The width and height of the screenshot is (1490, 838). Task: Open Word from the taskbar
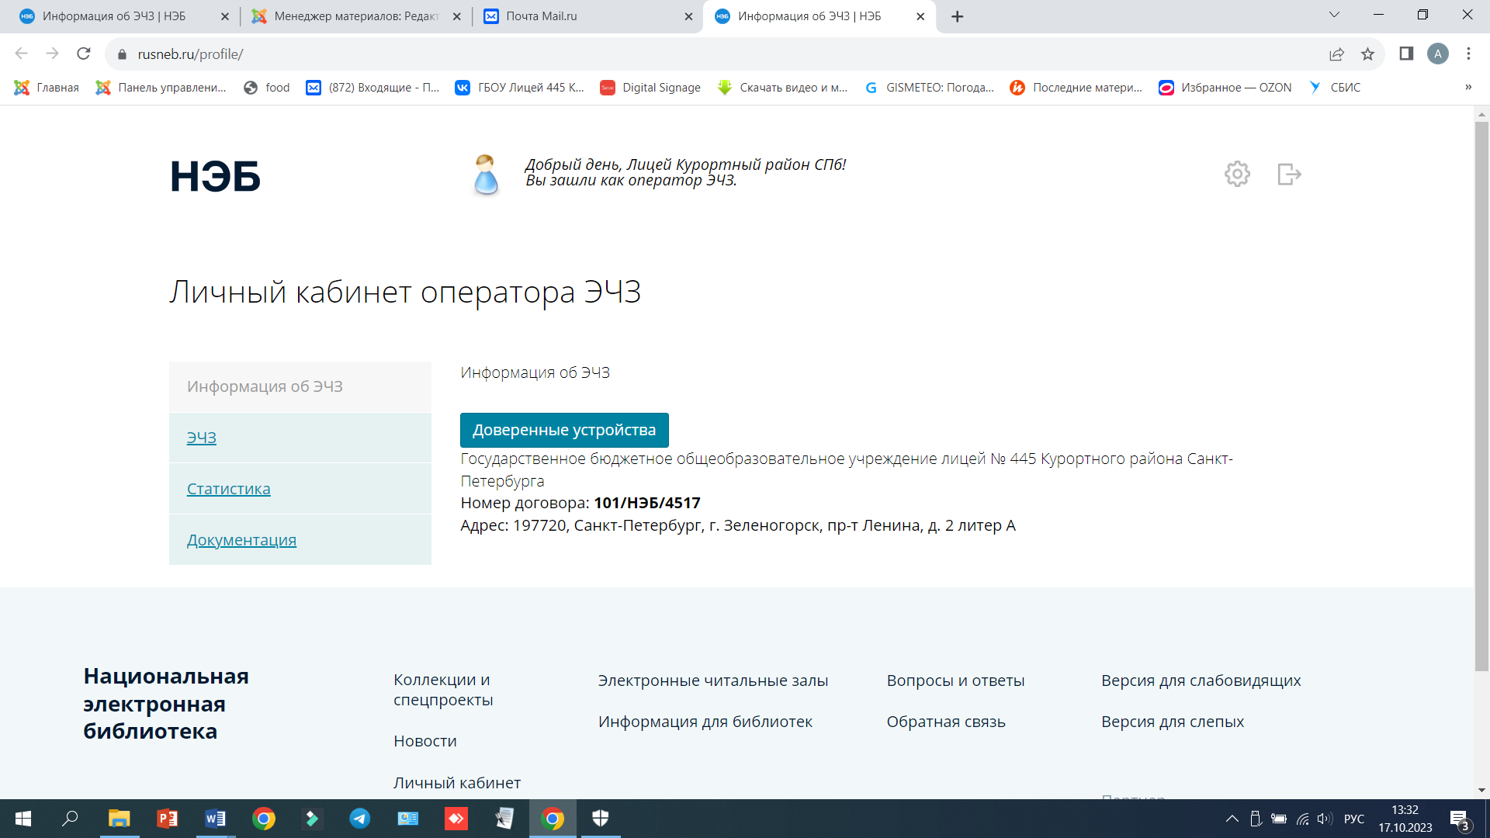[215, 819]
